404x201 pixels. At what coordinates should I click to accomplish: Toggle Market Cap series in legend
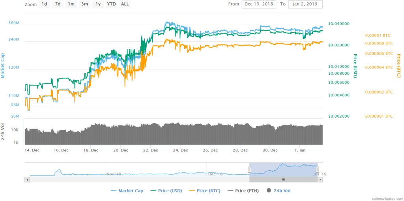[x=127, y=191]
